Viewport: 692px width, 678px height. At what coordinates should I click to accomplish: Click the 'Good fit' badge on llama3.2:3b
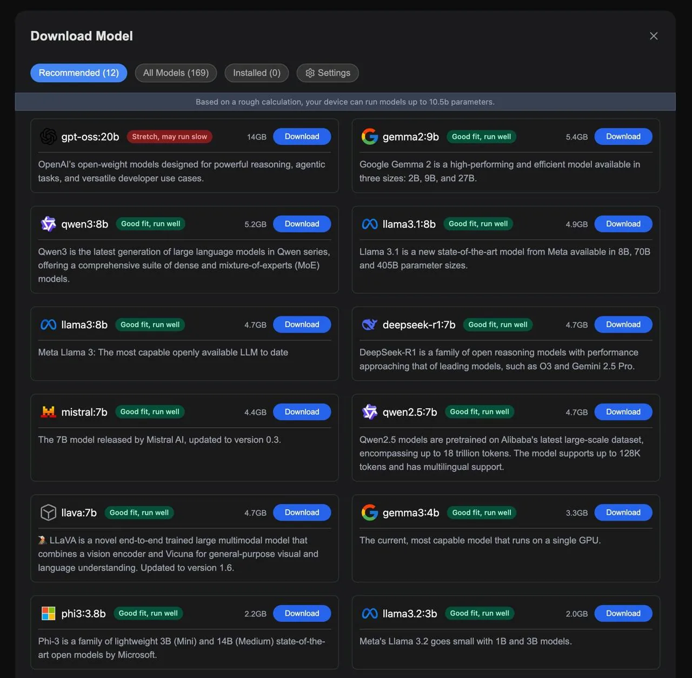point(480,614)
